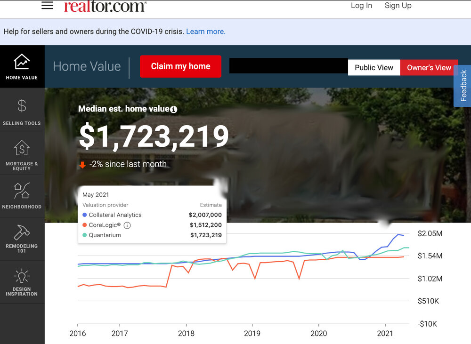The width and height of the screenshot is (471, 344).
Task: Click info icon beside Median est. home value
Action: pos(174,110)
